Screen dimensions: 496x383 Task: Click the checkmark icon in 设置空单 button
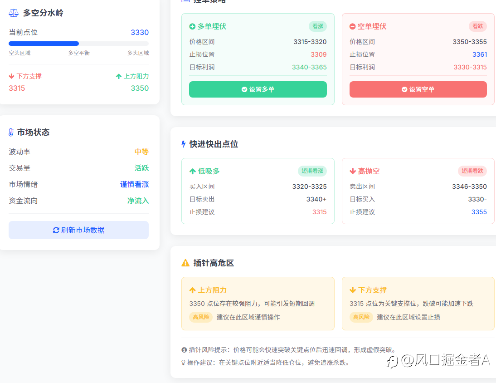(404, 89)
